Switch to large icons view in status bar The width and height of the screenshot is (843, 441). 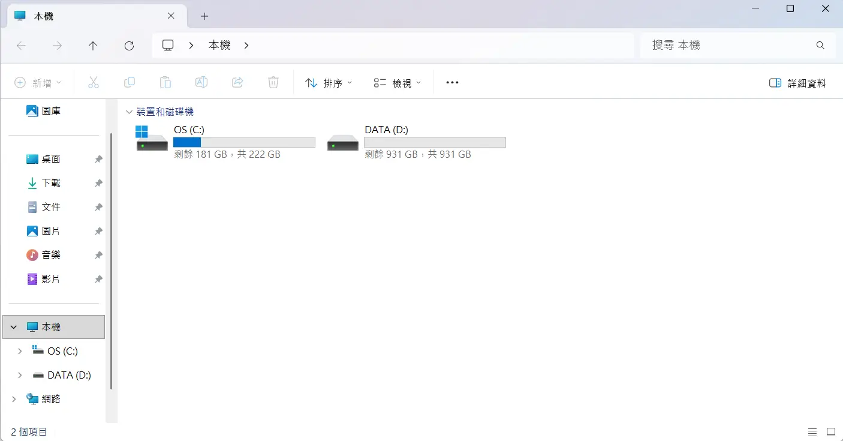[831, 432]
